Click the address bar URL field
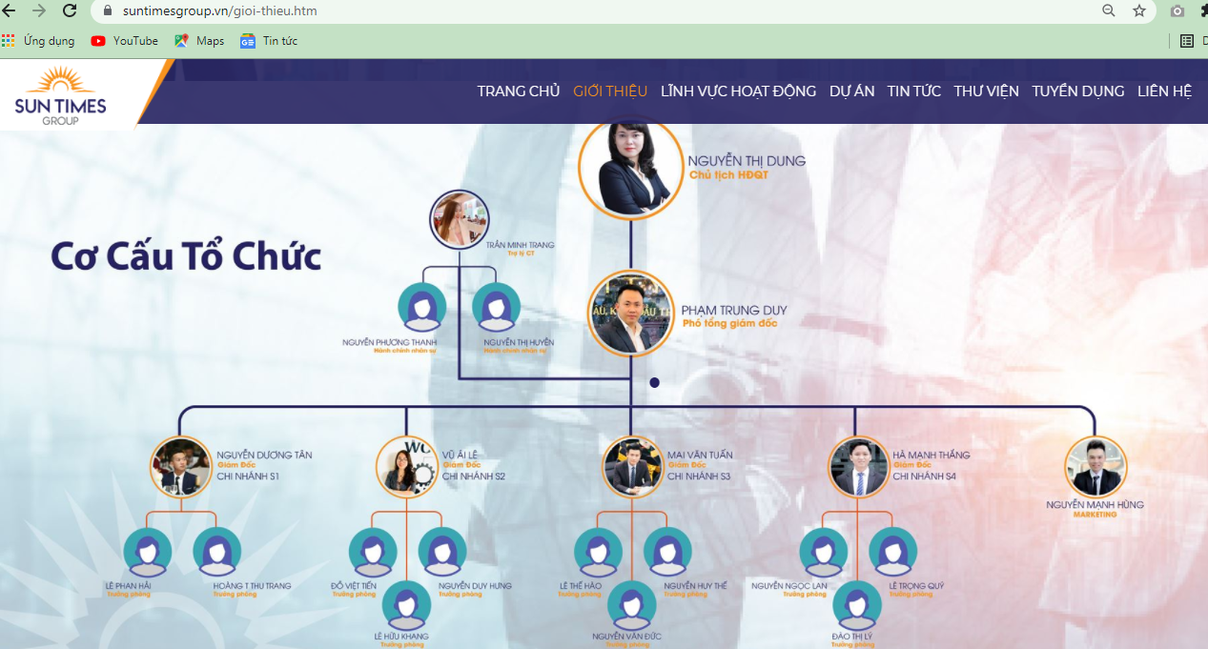The image size is (1208, 649). 572,11
